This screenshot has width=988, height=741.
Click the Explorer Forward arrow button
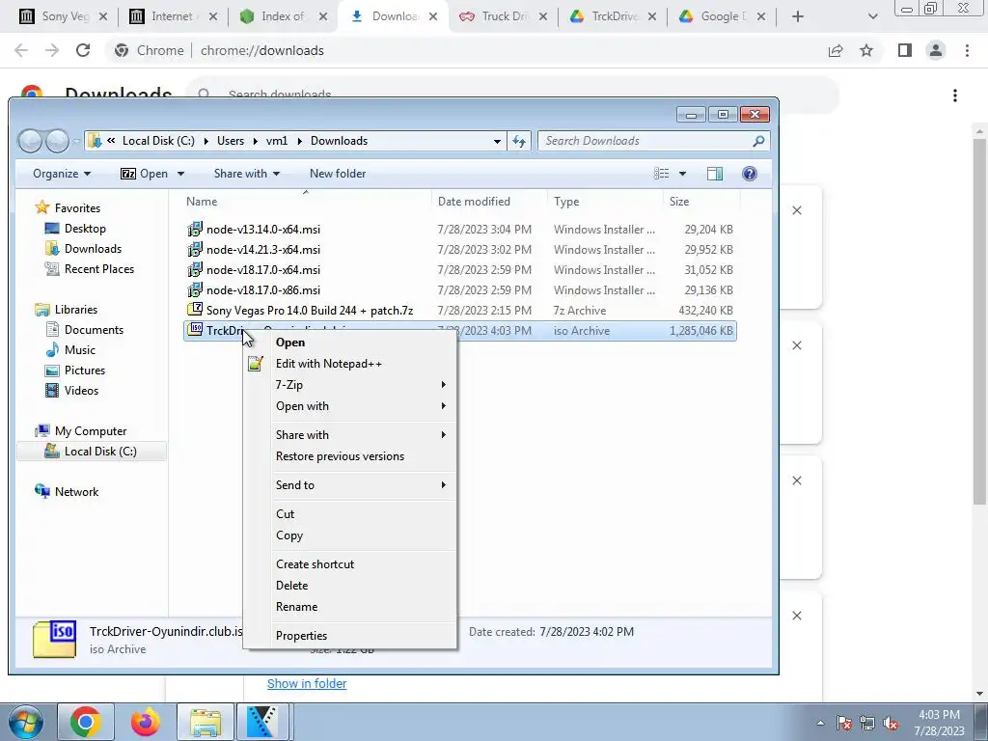click(x=57, y=141)
